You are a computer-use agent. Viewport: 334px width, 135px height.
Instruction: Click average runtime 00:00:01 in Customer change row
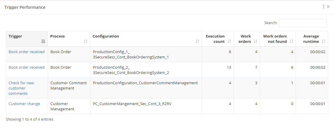317,104
